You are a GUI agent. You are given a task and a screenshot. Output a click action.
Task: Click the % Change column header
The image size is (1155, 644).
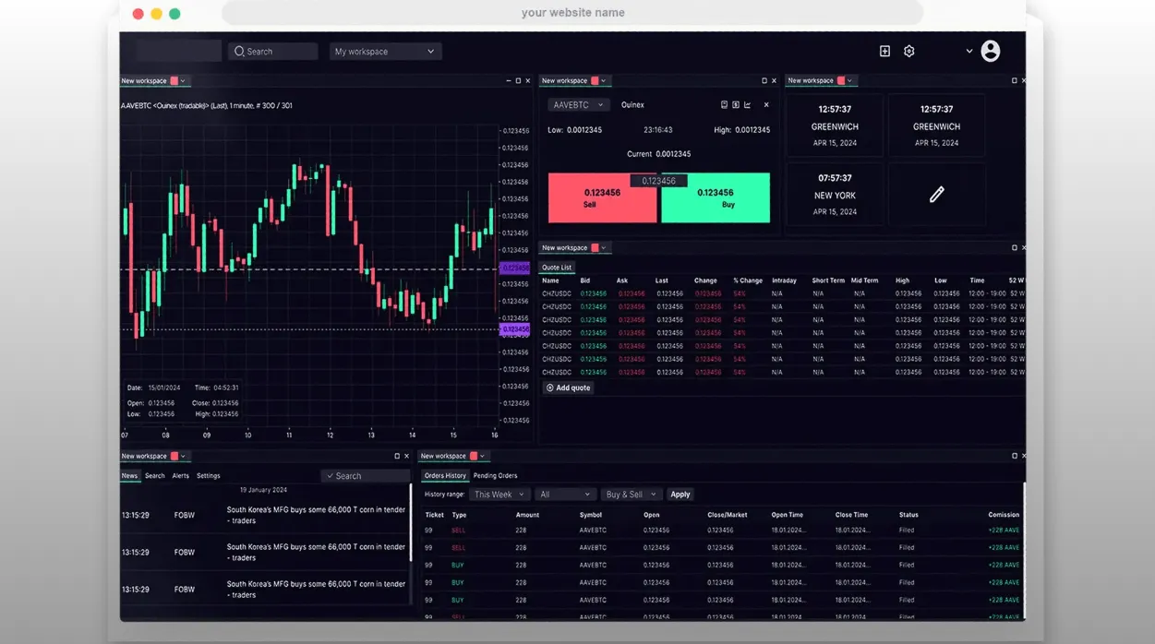click(748, 280)
